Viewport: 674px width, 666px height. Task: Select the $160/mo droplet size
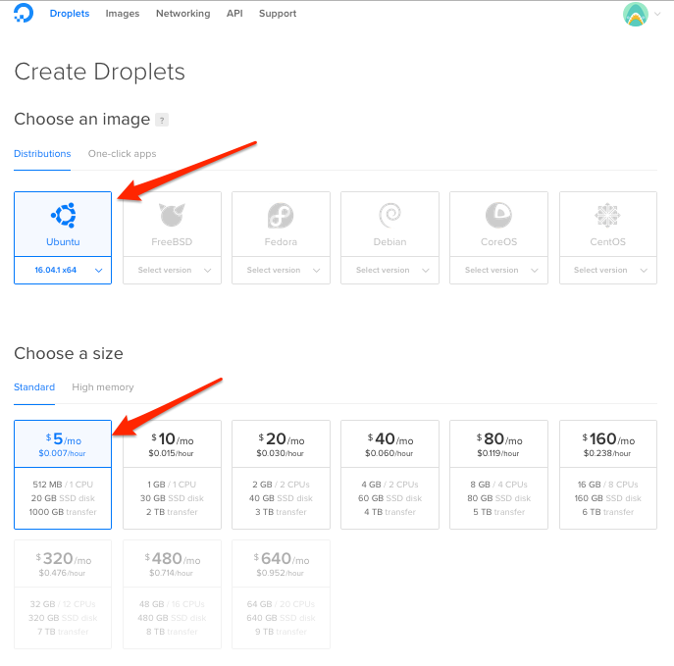(608, 475)
